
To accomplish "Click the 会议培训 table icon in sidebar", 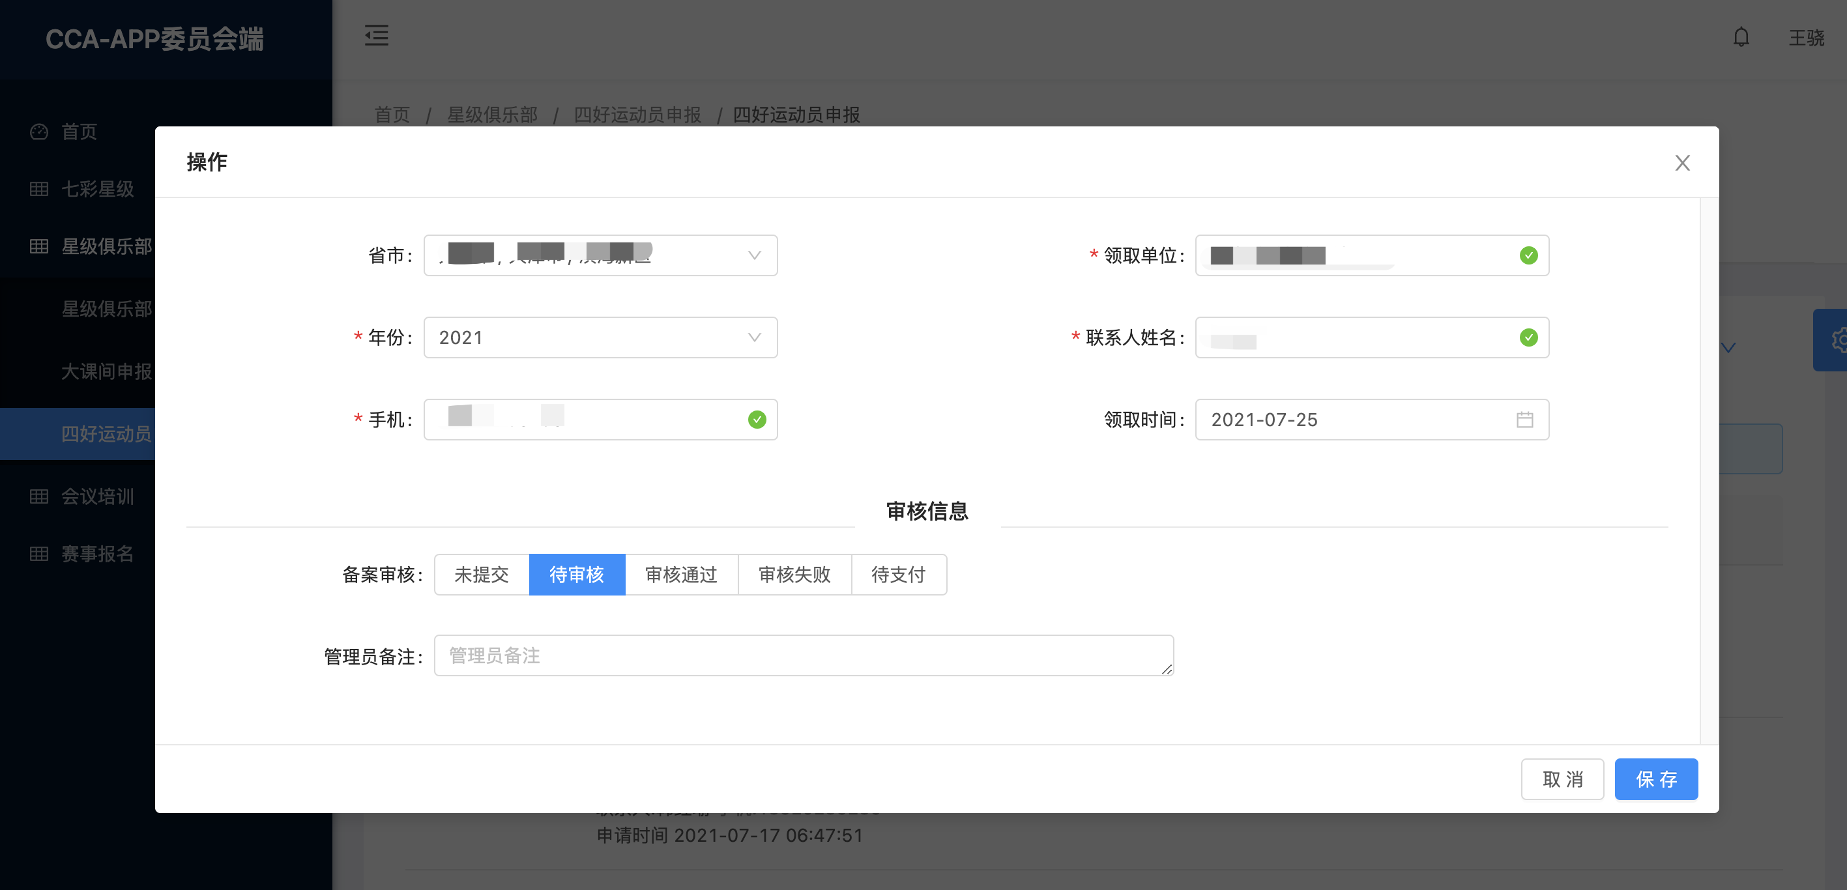I will (x=38, y=496).
